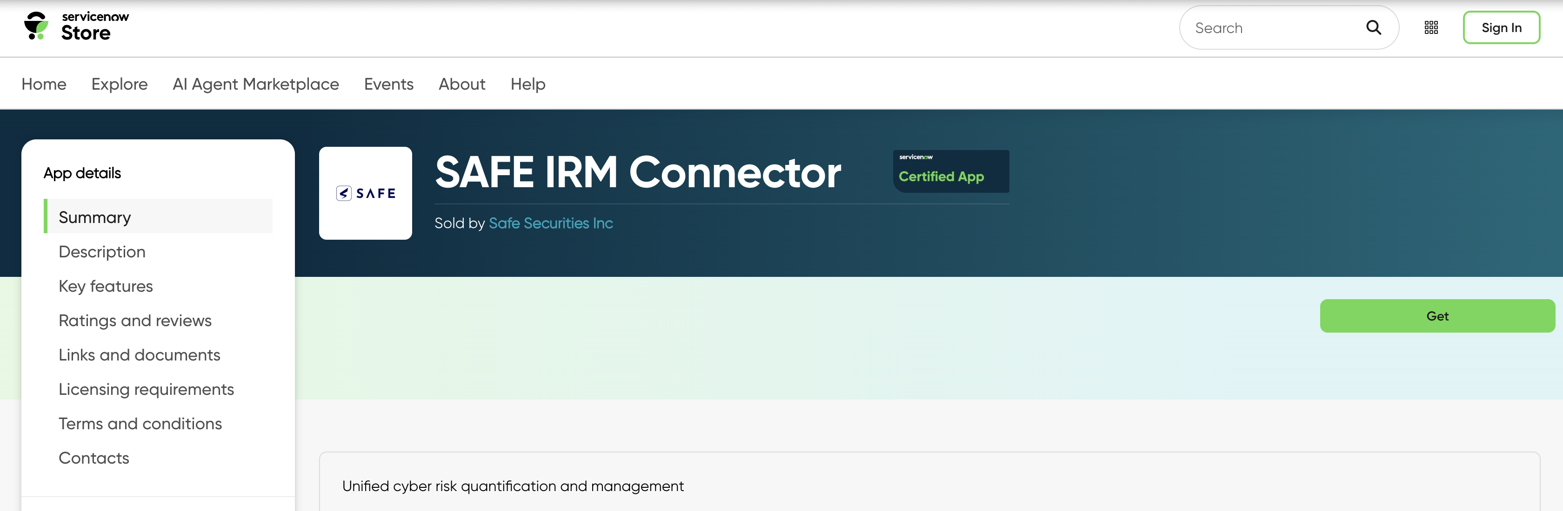This screenshot has height=511, width=1563.
Task: Jump to the Key features section
Action: click(106, 286)
